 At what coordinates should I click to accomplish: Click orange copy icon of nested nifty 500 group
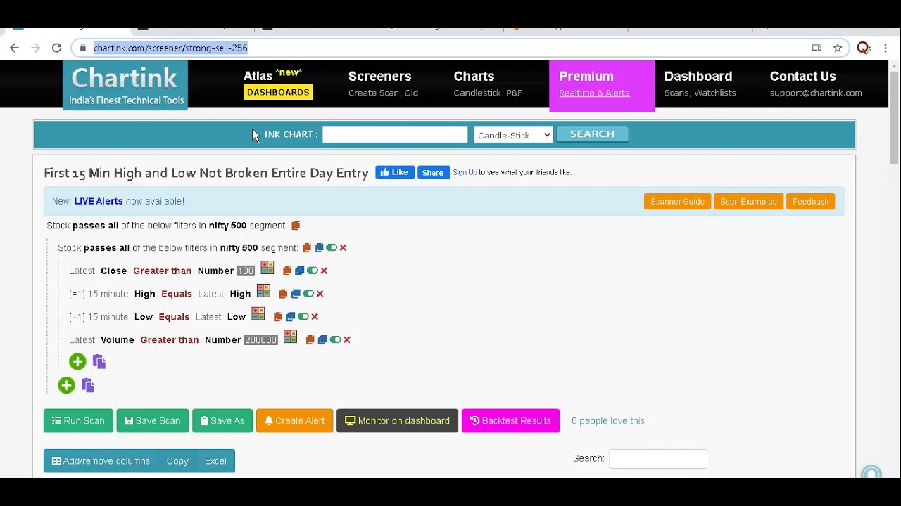pyautogui.click(x=307, y=248)
